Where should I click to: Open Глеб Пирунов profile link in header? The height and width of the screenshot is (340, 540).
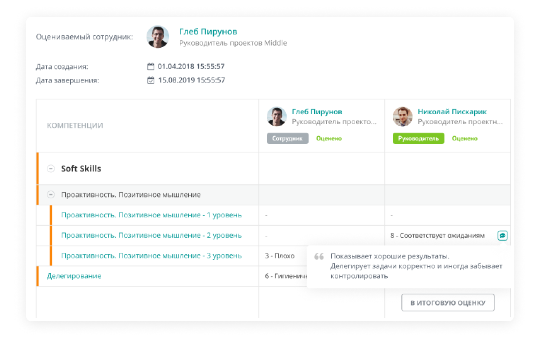(x=208, y=32)
